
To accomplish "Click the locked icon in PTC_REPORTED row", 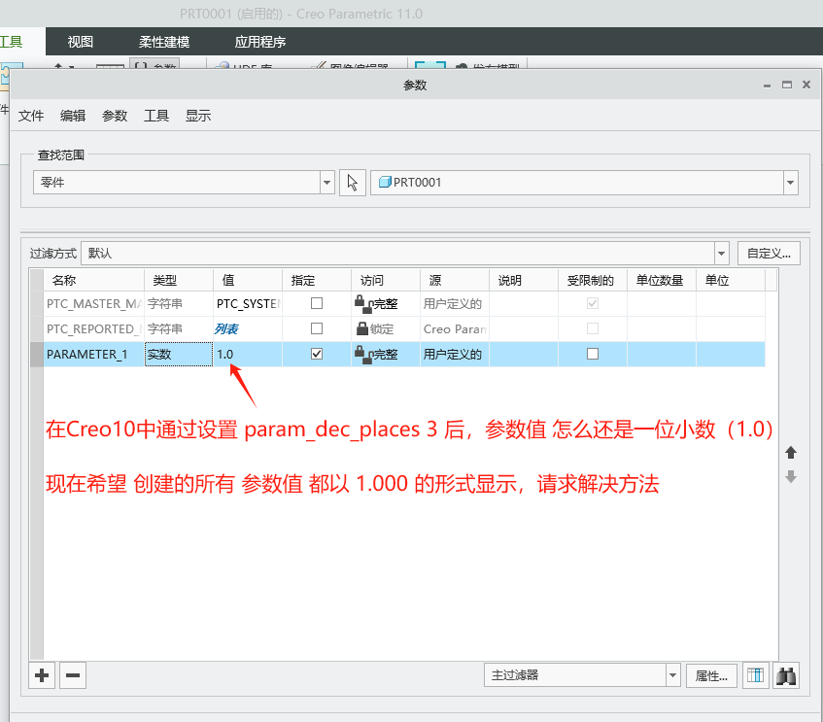I will (x=362, y=329).
